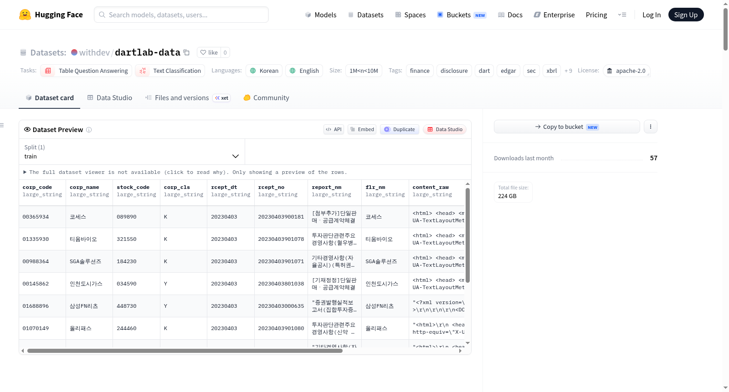Open the withdev owner link

pos(94,52)
